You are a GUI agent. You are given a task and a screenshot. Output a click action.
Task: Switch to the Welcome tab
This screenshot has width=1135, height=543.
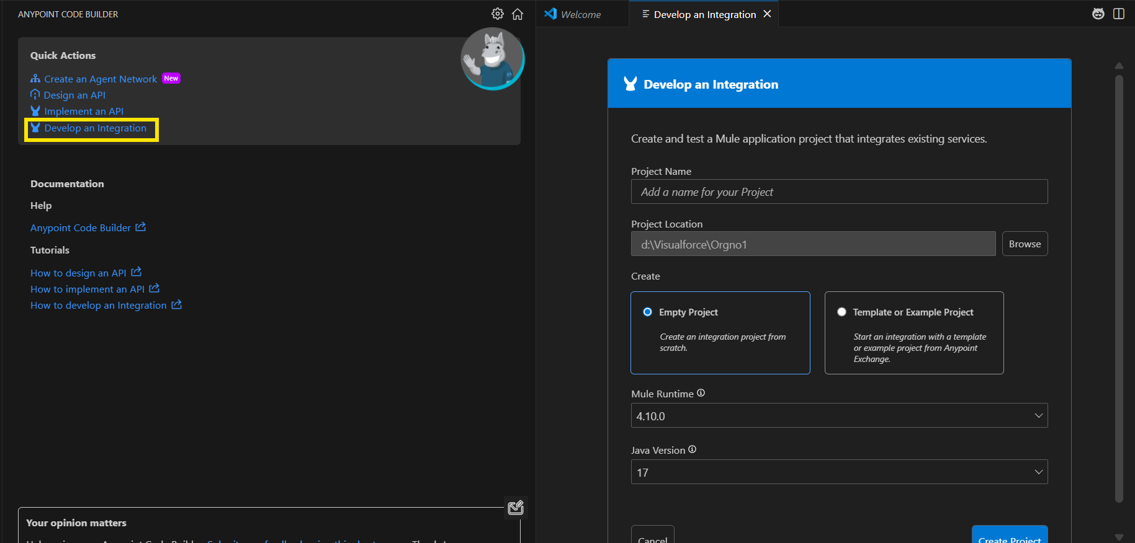[x=580, y=14]
